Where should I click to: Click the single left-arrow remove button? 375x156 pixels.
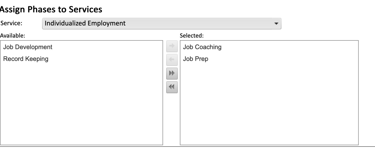click(x=172, y=60)
